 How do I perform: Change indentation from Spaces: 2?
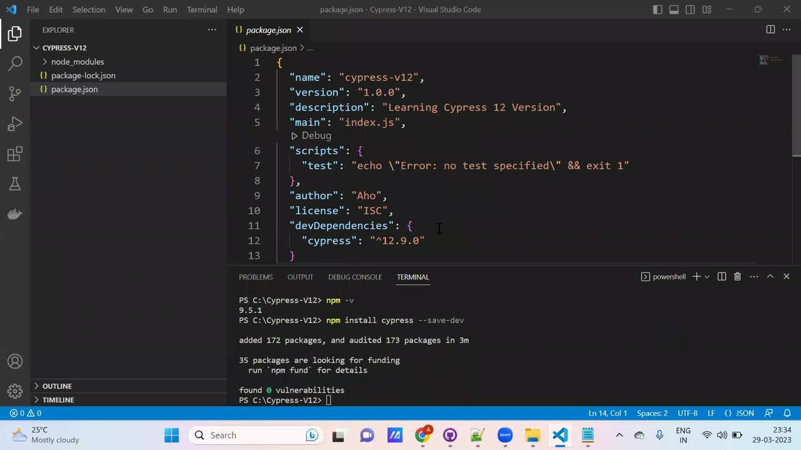tap(652, 413)
